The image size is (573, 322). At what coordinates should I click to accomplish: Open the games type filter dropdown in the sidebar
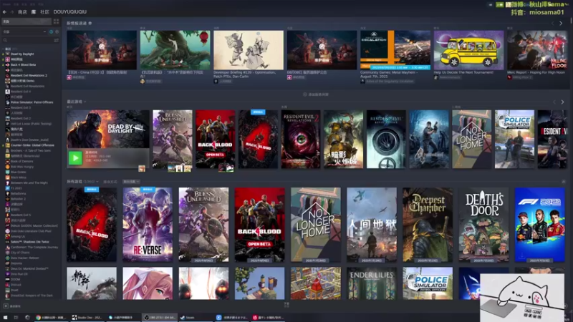click(24, 31)
